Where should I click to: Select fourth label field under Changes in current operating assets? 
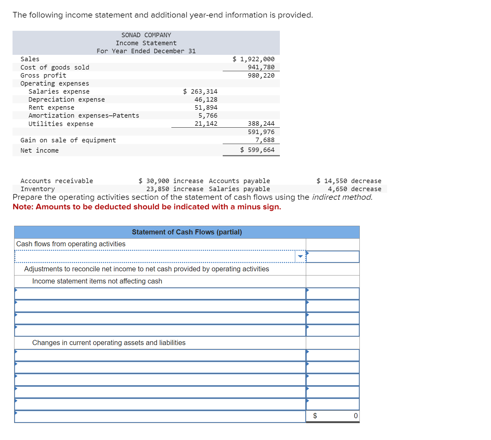(160, 392)
